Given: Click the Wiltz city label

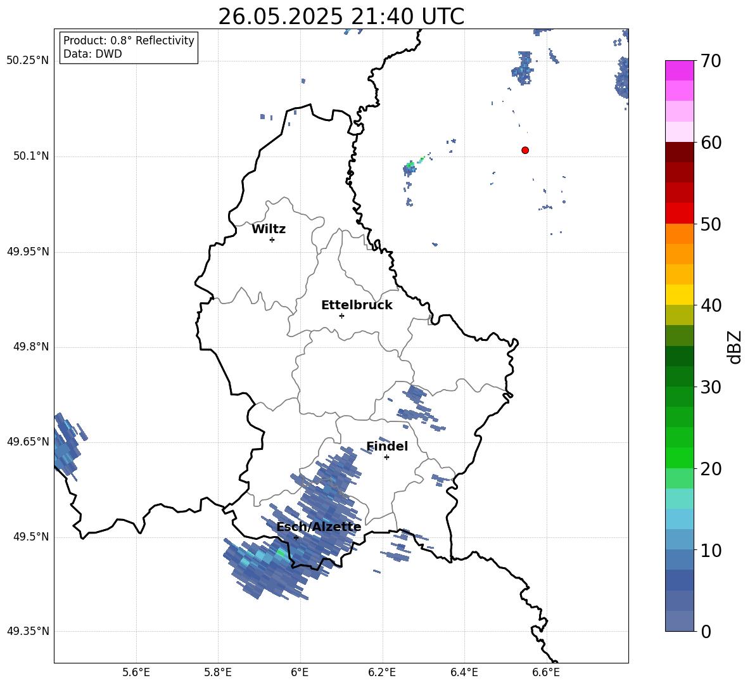Looking at the screenshot, I should pyautogui.click(x=269, y=229).
